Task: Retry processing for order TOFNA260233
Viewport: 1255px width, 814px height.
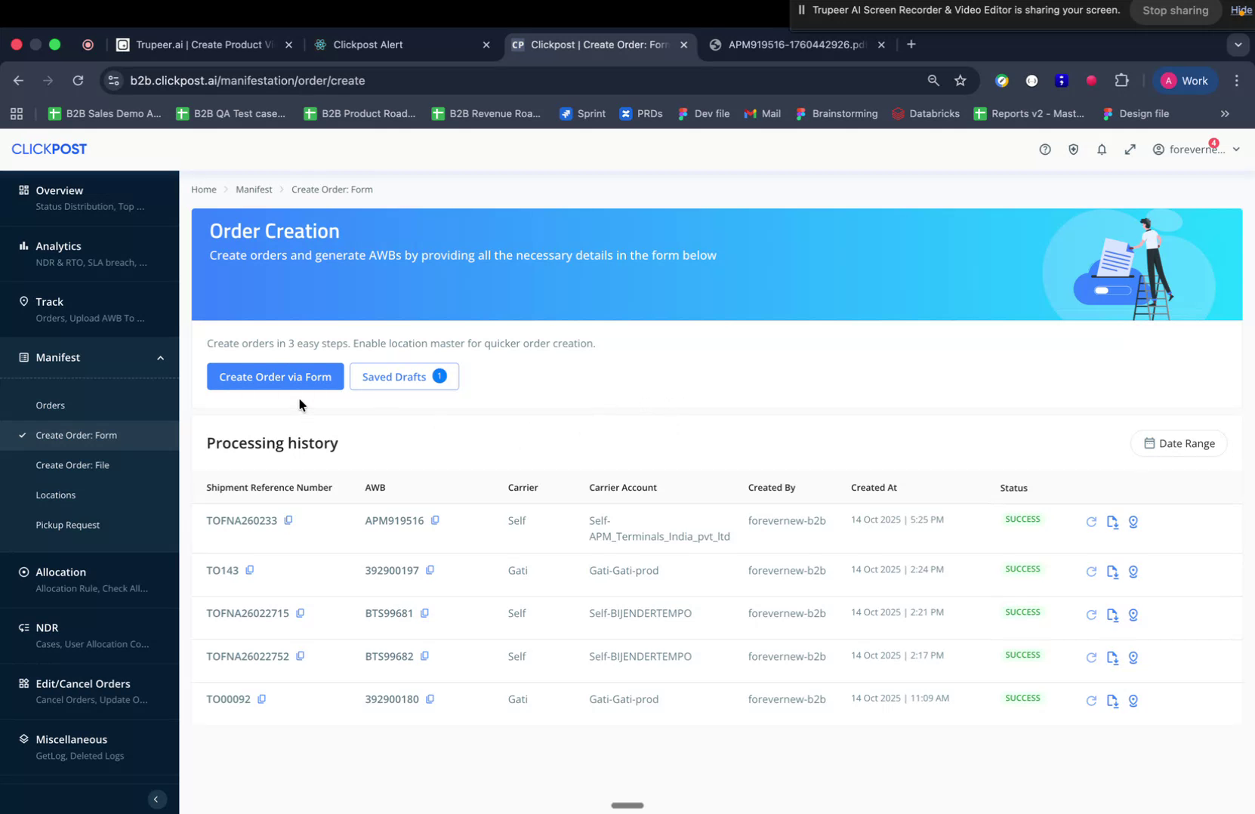Action: 1090,522
